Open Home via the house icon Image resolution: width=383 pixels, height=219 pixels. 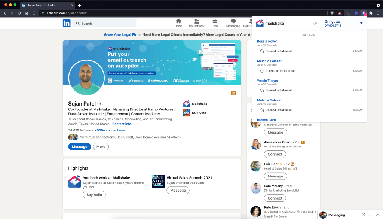178,23
